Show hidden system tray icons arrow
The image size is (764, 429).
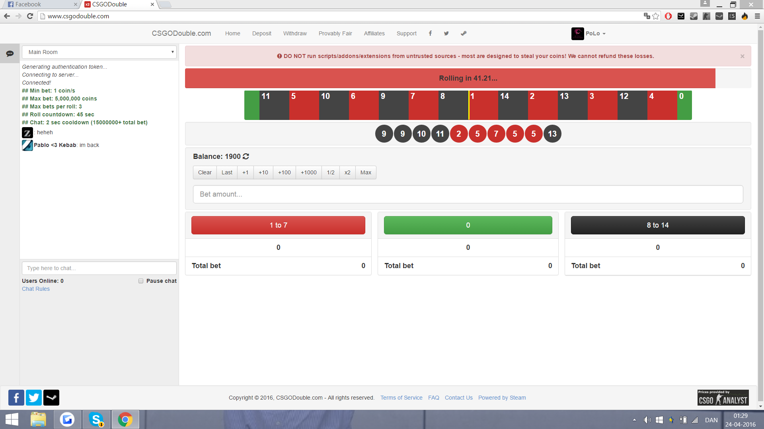(634, 420)
